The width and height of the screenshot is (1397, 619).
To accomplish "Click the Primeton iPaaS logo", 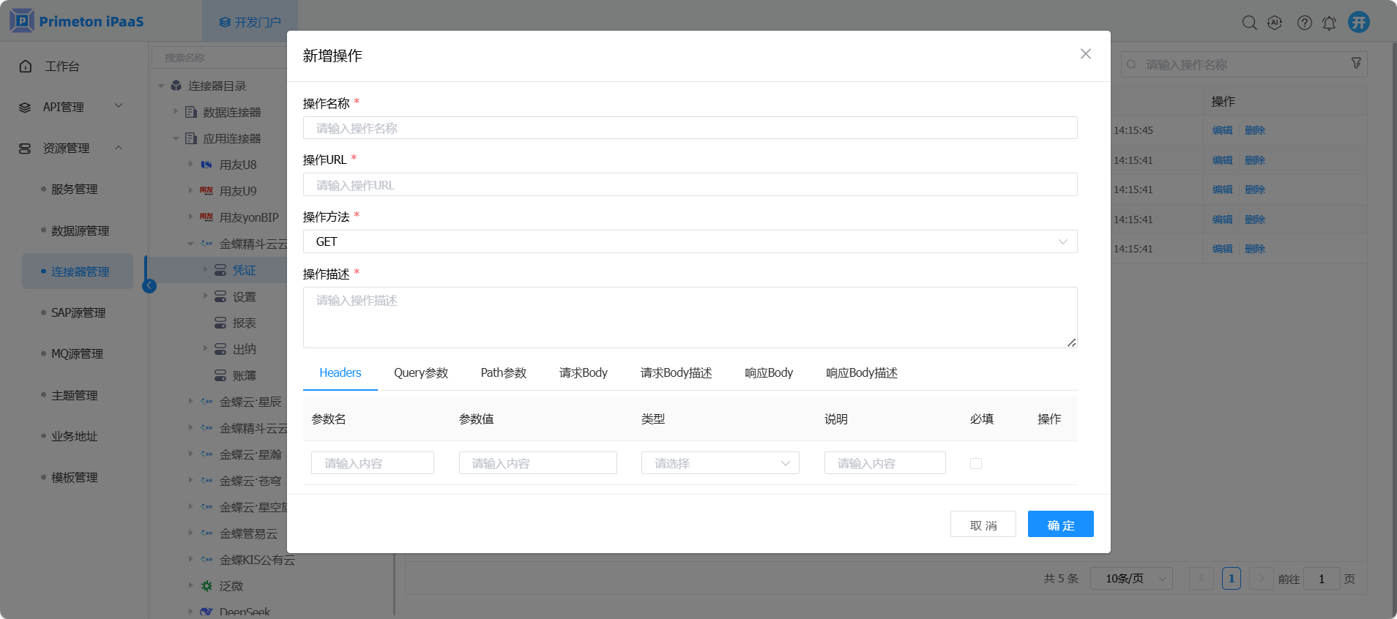I will point(77,21).
